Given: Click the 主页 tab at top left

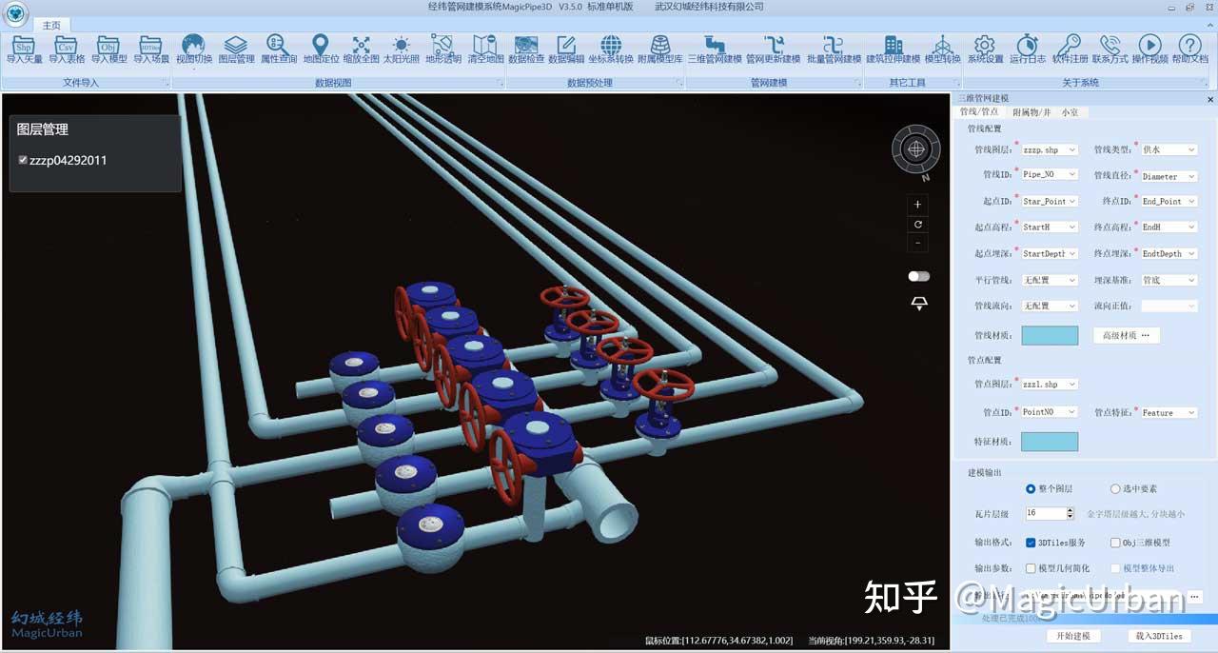Looking at the screenshot, I should coord(51,25).
